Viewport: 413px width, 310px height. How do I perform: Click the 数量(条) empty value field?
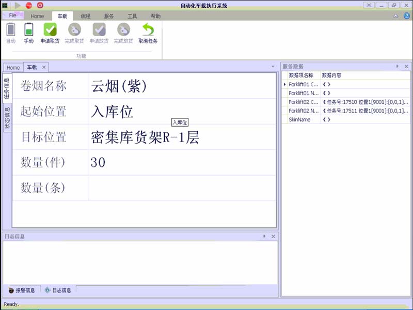pyautogui.click(x=182, y=188)
